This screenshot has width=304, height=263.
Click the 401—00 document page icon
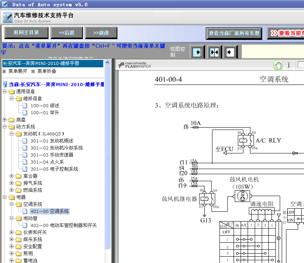point(25,211)
